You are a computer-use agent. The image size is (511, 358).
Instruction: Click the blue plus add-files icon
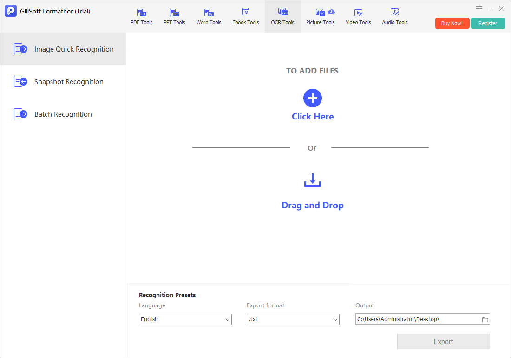click(313, 98)
